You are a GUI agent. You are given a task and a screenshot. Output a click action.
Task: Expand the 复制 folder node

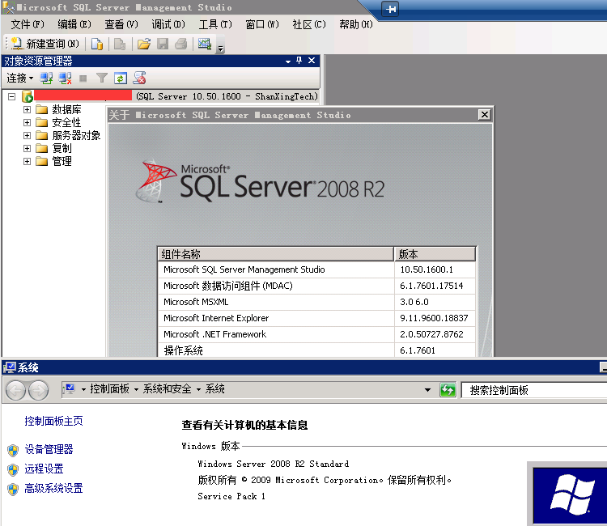27,148
